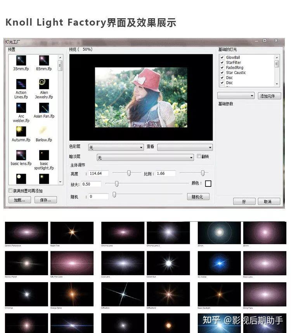The image size is (291, 333).
Task: Click the 随机化 button
Action: tap(198, 197)
